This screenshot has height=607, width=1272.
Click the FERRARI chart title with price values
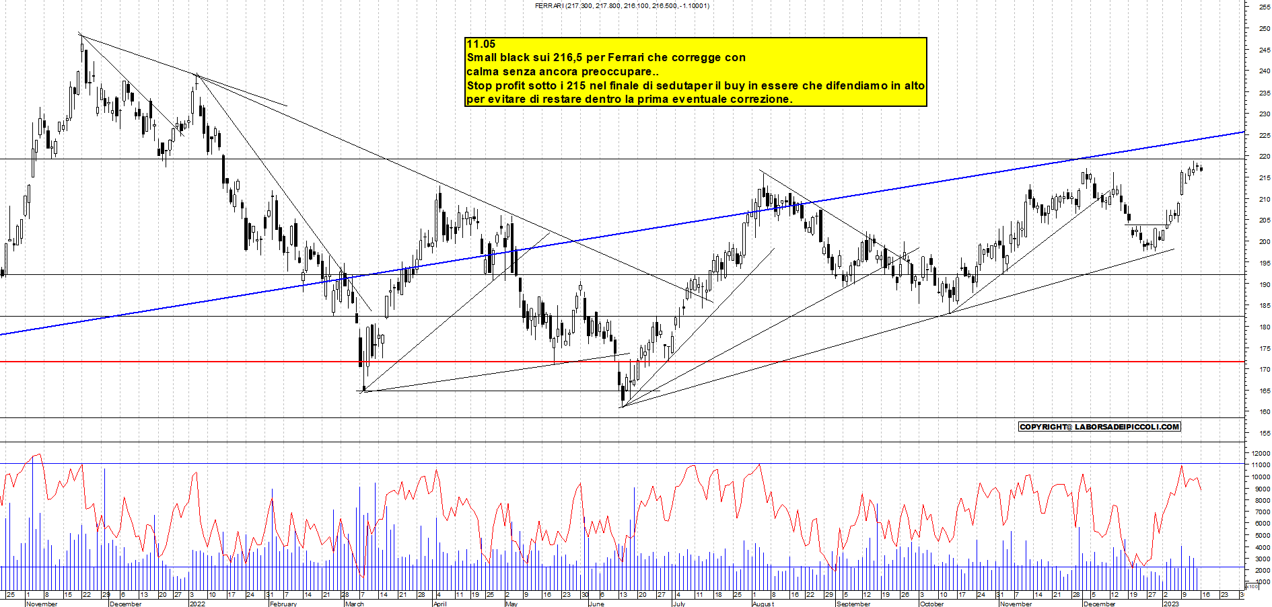pyautogui.click(x=622, y=5)
